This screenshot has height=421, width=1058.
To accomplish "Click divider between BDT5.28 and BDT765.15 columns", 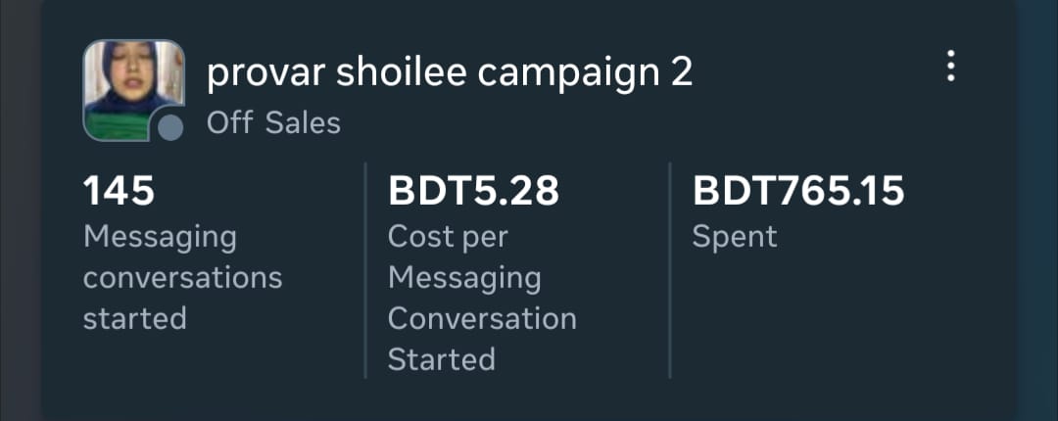I will pos(670,270).
